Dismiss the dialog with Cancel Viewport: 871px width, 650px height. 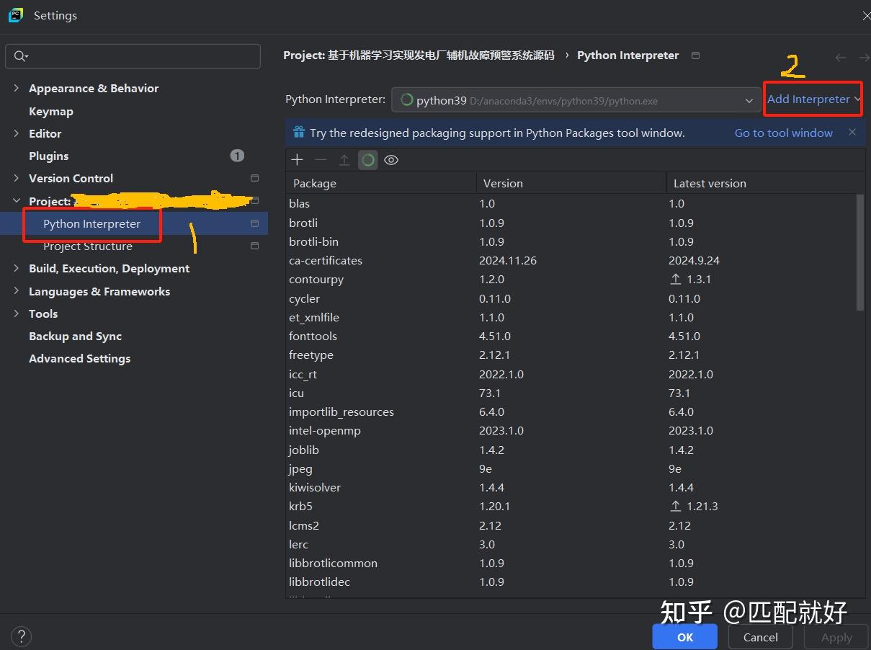point(759,636)
